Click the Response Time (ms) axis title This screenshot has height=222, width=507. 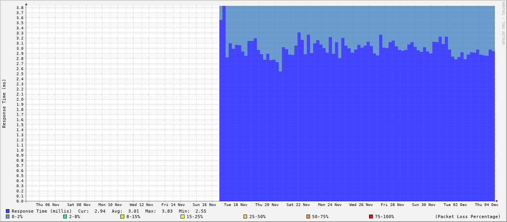tap(4, 103)
